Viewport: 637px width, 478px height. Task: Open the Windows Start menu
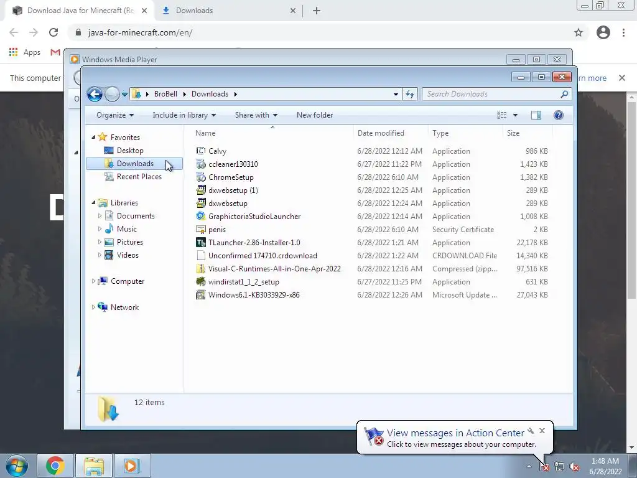point(17,466)
